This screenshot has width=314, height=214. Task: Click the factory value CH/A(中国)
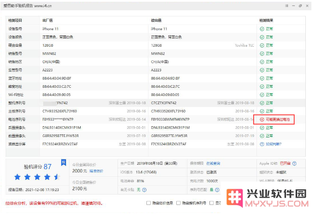coord(51,62)
